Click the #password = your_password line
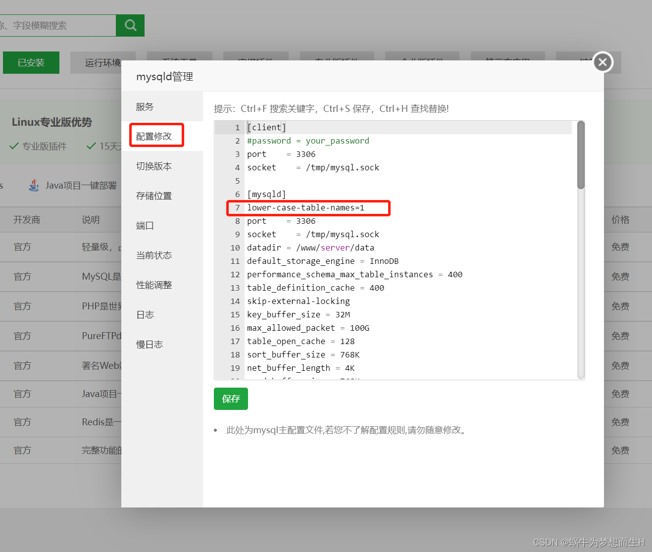652x552 pixels. (308, 141)
